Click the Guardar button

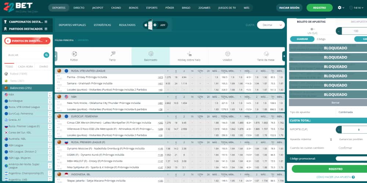[302, 39]
